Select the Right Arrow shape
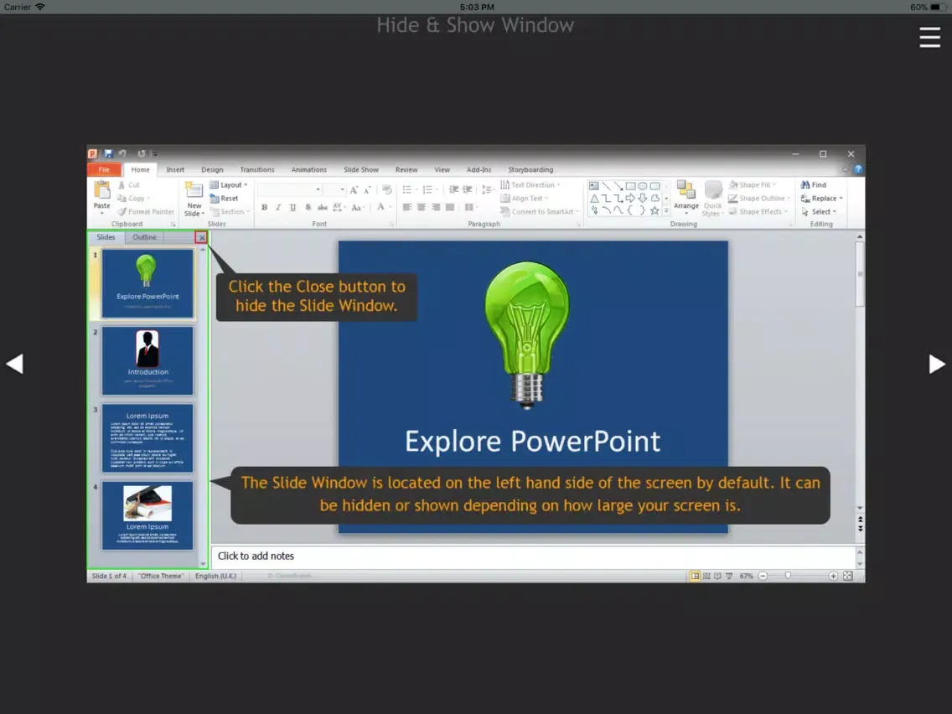 630,199
